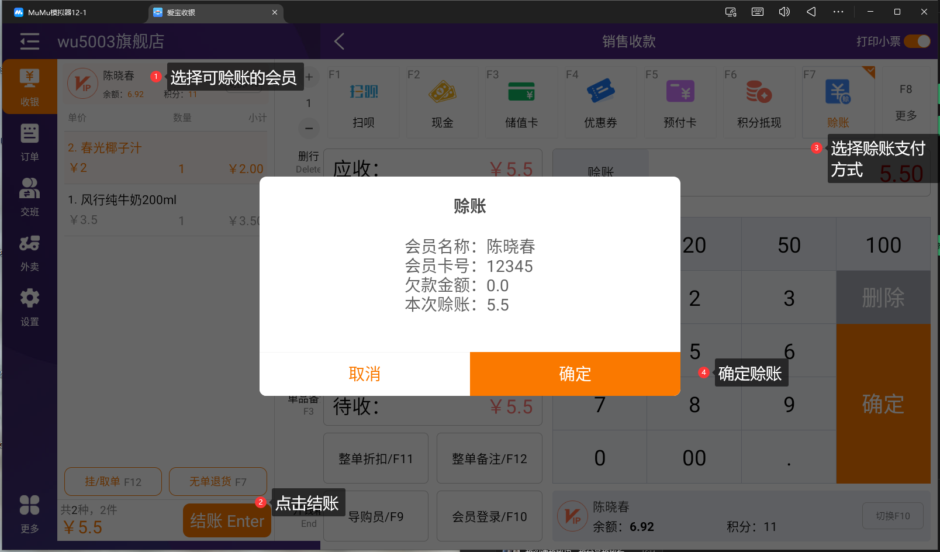The height and width of the screenshot is (552, 940).
Task: Click the orange 确定 button in dialog
Action: pos(575,374)
